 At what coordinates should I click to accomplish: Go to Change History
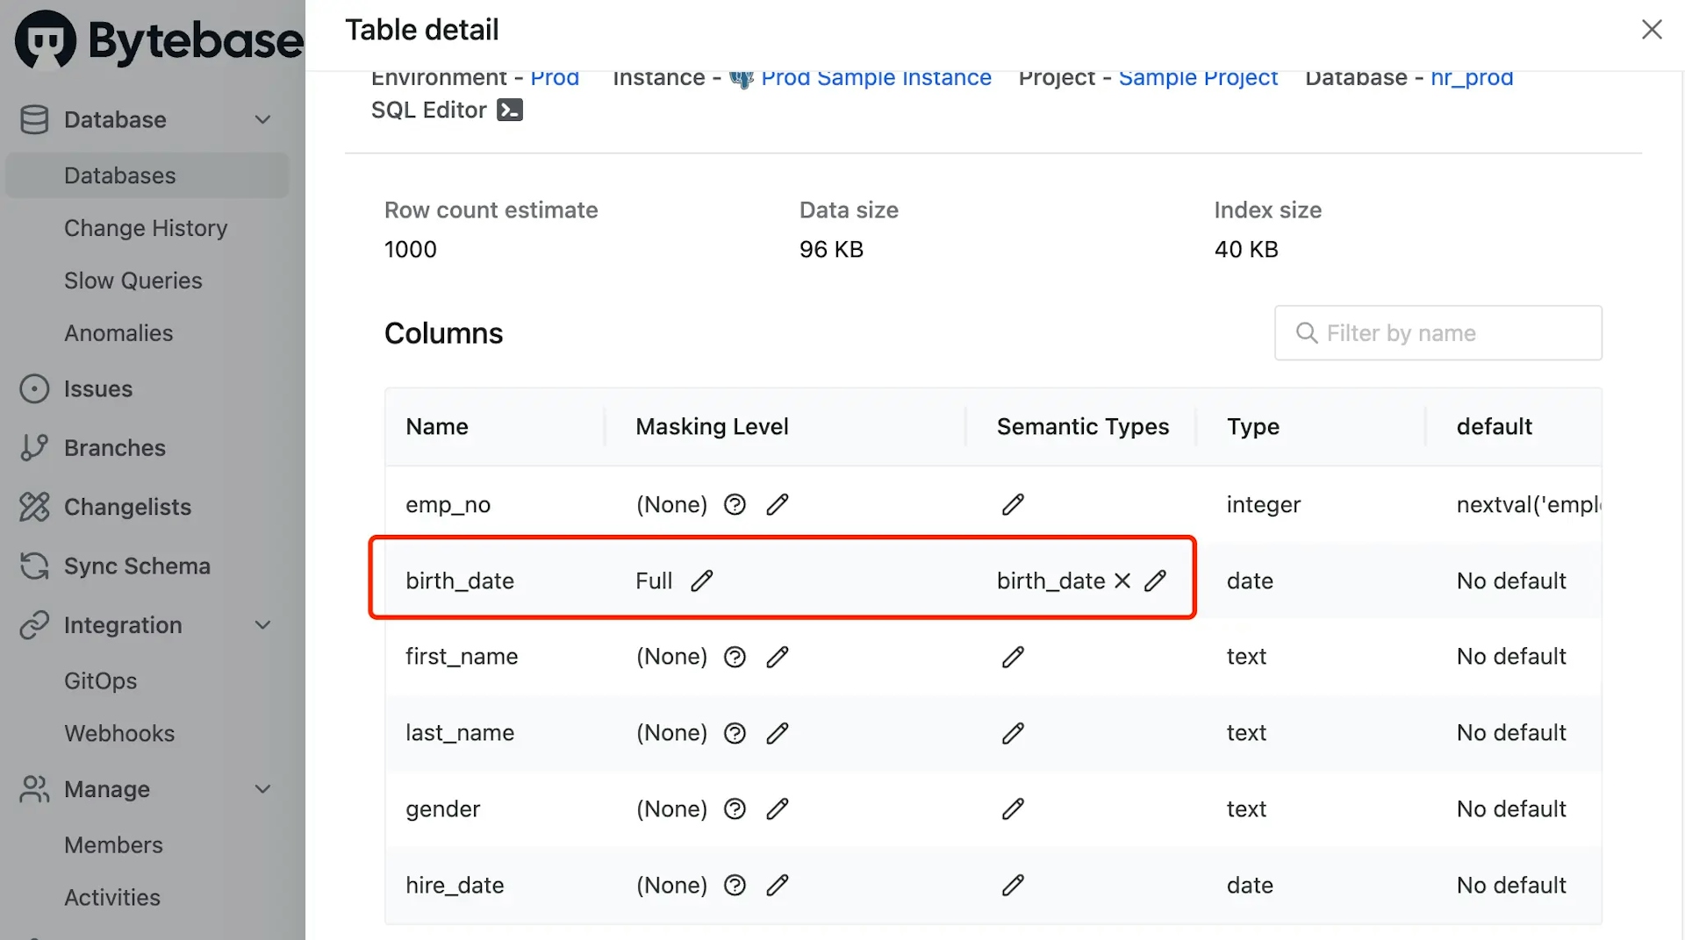146,228
